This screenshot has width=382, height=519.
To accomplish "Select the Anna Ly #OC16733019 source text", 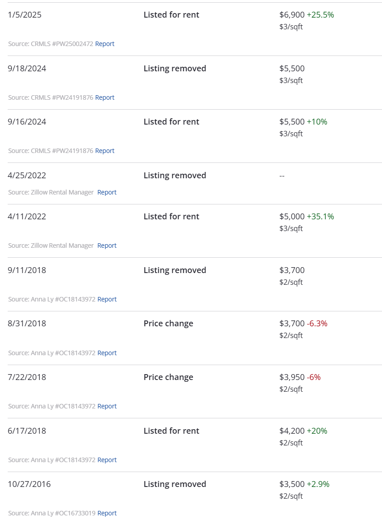I will click(63, 513).
